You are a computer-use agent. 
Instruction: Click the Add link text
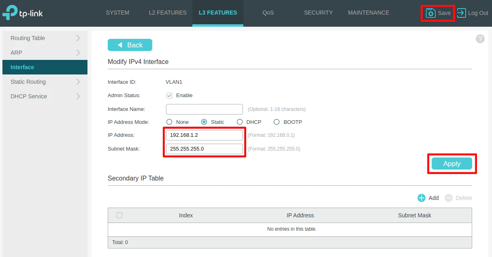pos(434,198)
